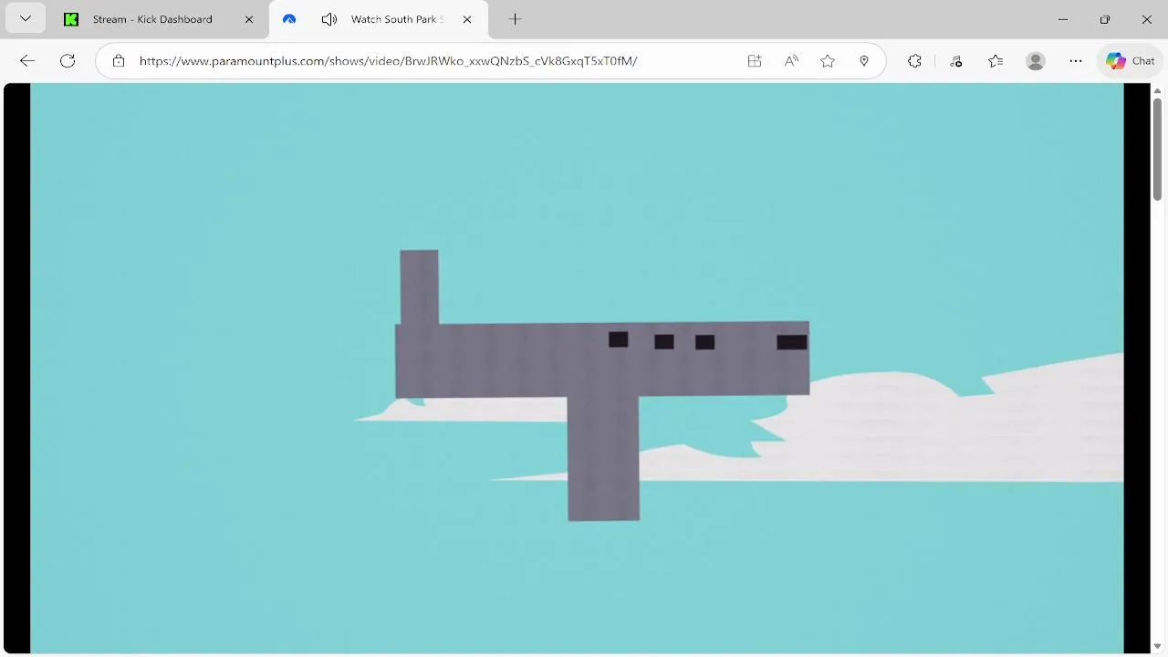The image size is (1168, 657).
Task: Close the Stream - Kick Dashboard tab
Action: click(249, 19)
